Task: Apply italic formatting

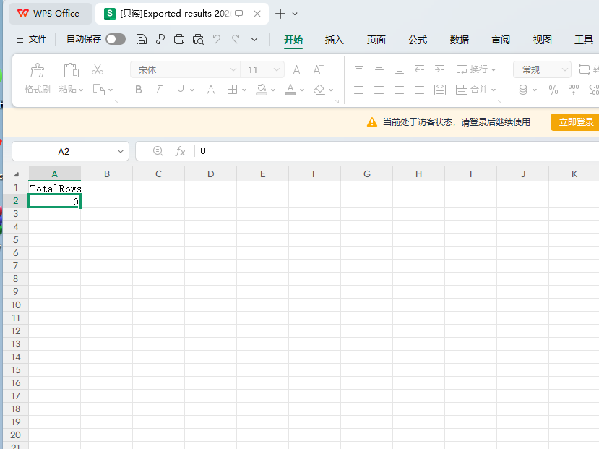Action: pyautogui.click(x=158, y=90)
